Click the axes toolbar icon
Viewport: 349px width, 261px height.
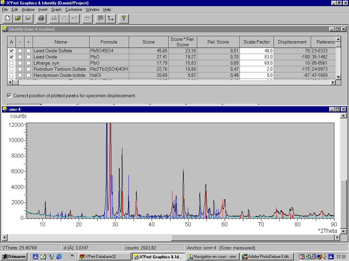111,18
